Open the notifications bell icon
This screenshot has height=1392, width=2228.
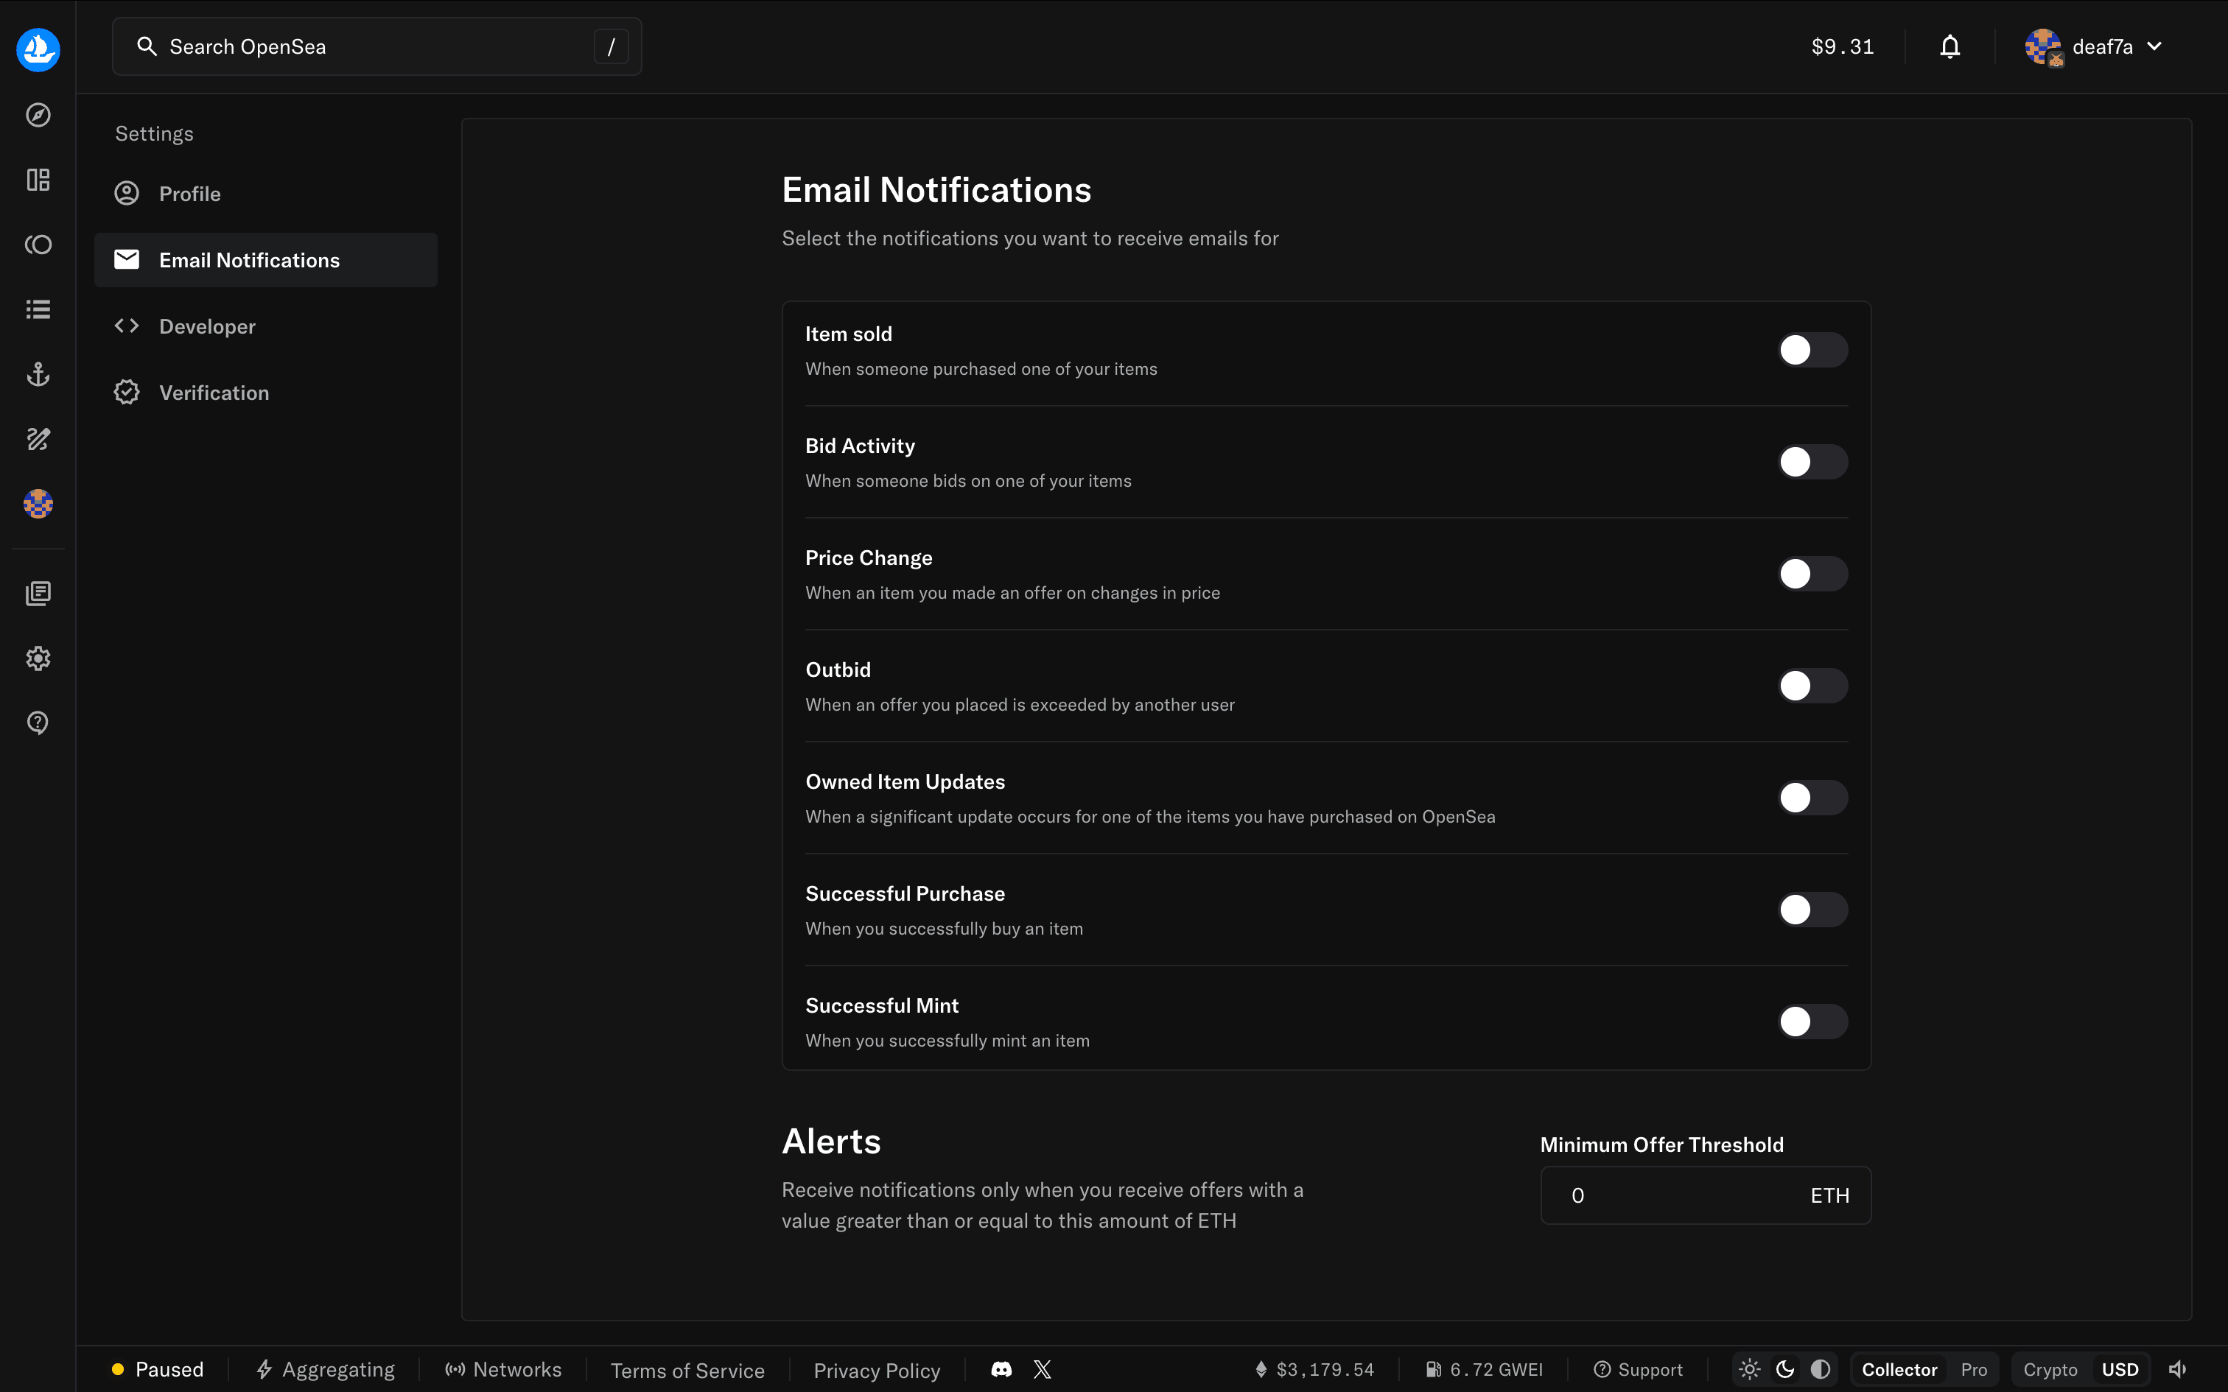[x=1949, y=47]
